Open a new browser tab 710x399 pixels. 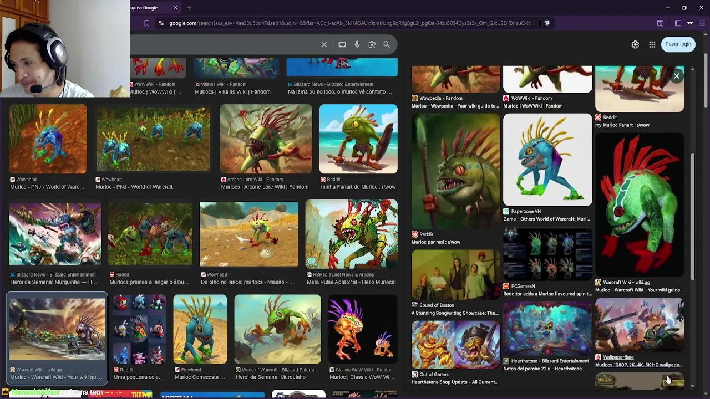pos(189,8)
